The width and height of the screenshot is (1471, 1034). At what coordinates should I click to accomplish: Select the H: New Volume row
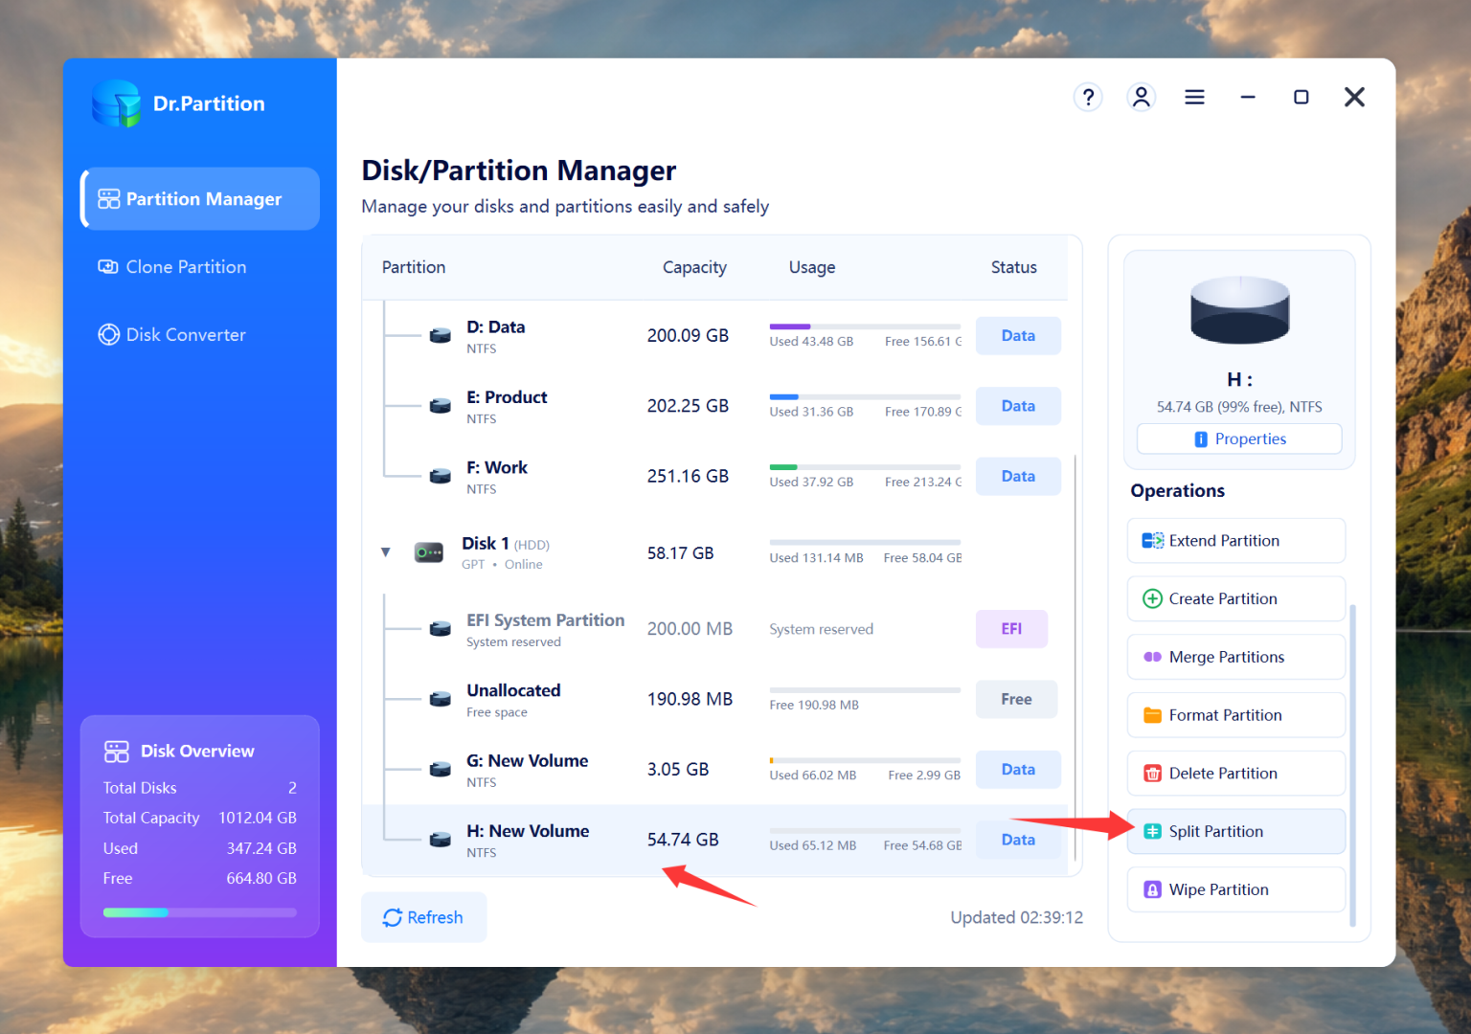[715, 840]
